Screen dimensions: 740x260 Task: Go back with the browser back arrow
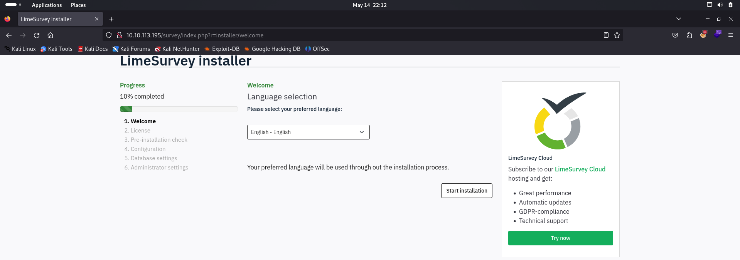coord(9,35)
